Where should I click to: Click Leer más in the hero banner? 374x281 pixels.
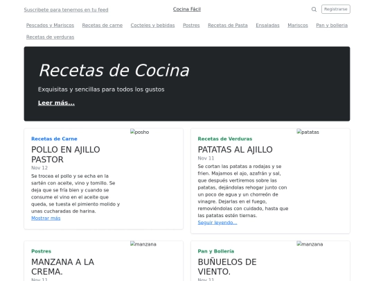[x=56, y=103]
